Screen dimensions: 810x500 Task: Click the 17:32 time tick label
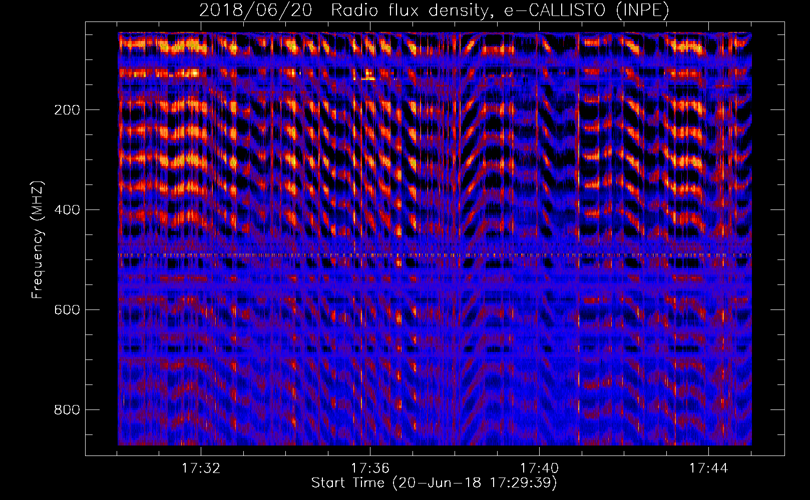tap(201, 468)
